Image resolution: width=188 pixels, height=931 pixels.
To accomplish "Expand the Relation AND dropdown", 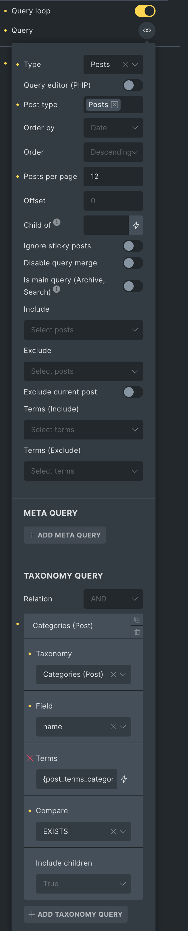I will (113, 599).
